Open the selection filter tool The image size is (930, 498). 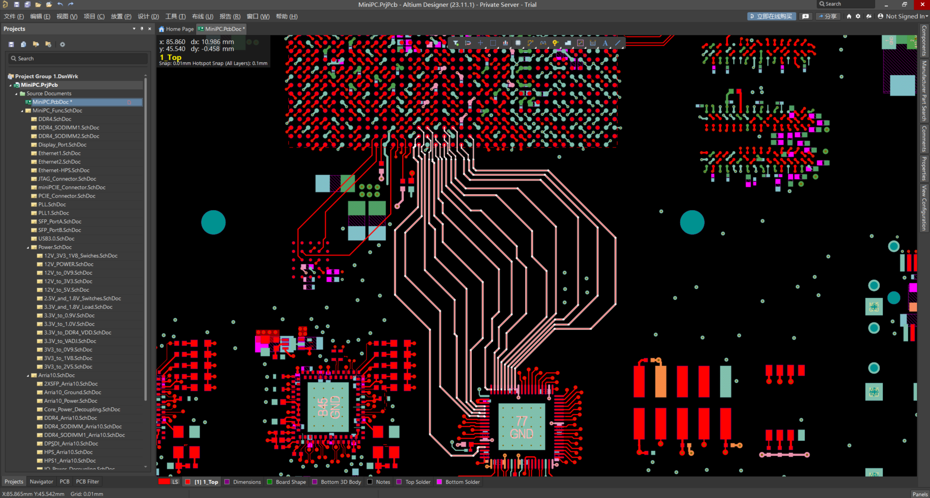tap(456, 43)
